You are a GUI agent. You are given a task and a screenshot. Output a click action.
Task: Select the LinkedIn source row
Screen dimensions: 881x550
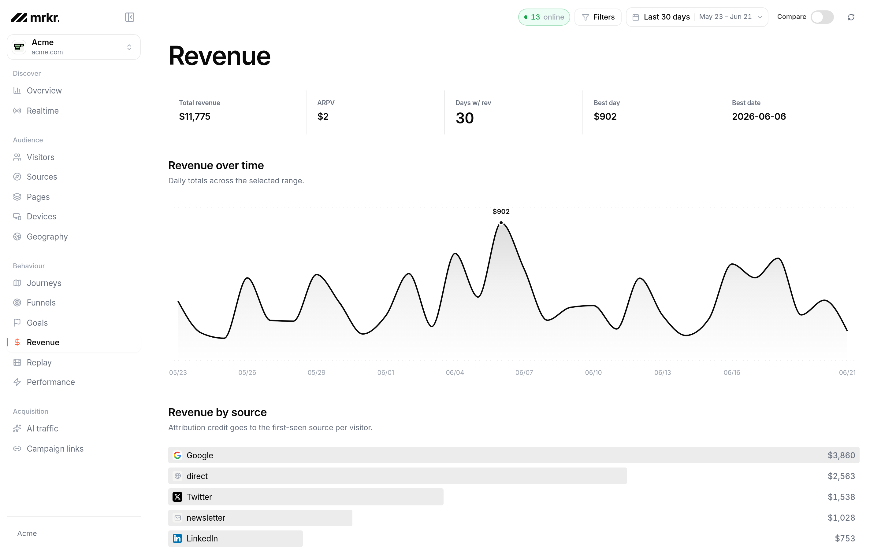click(x=514, y=538)
